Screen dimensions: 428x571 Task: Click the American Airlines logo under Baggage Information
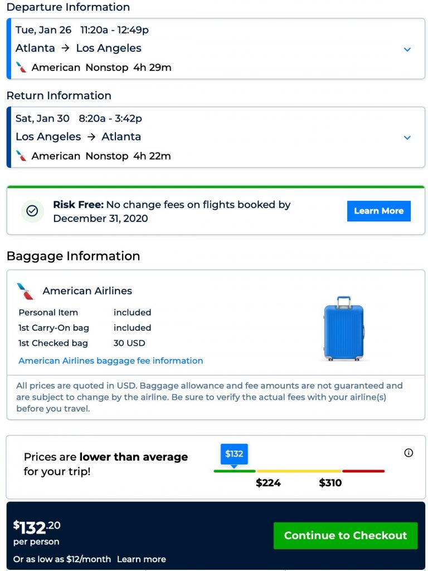(x=26, y=291)
